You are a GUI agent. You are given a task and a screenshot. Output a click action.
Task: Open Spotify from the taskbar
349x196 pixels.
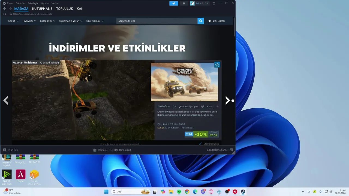(179, 192)
